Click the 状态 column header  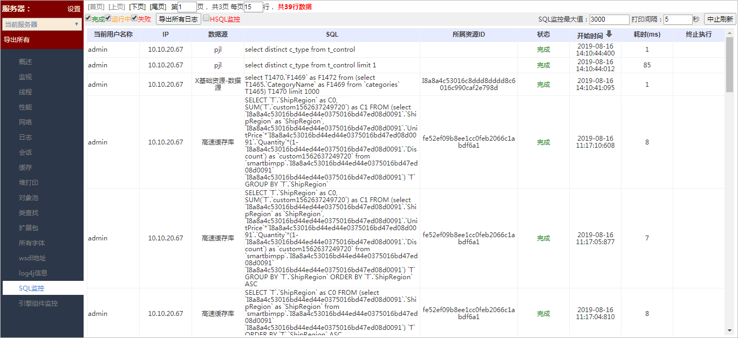pos(543,35)
